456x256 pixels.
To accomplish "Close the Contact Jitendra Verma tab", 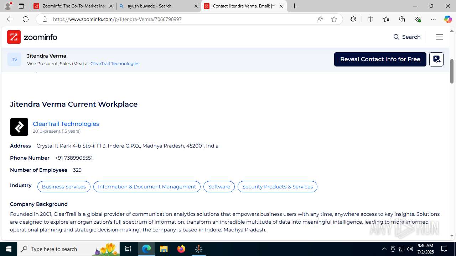I will (x=281, y=6).
